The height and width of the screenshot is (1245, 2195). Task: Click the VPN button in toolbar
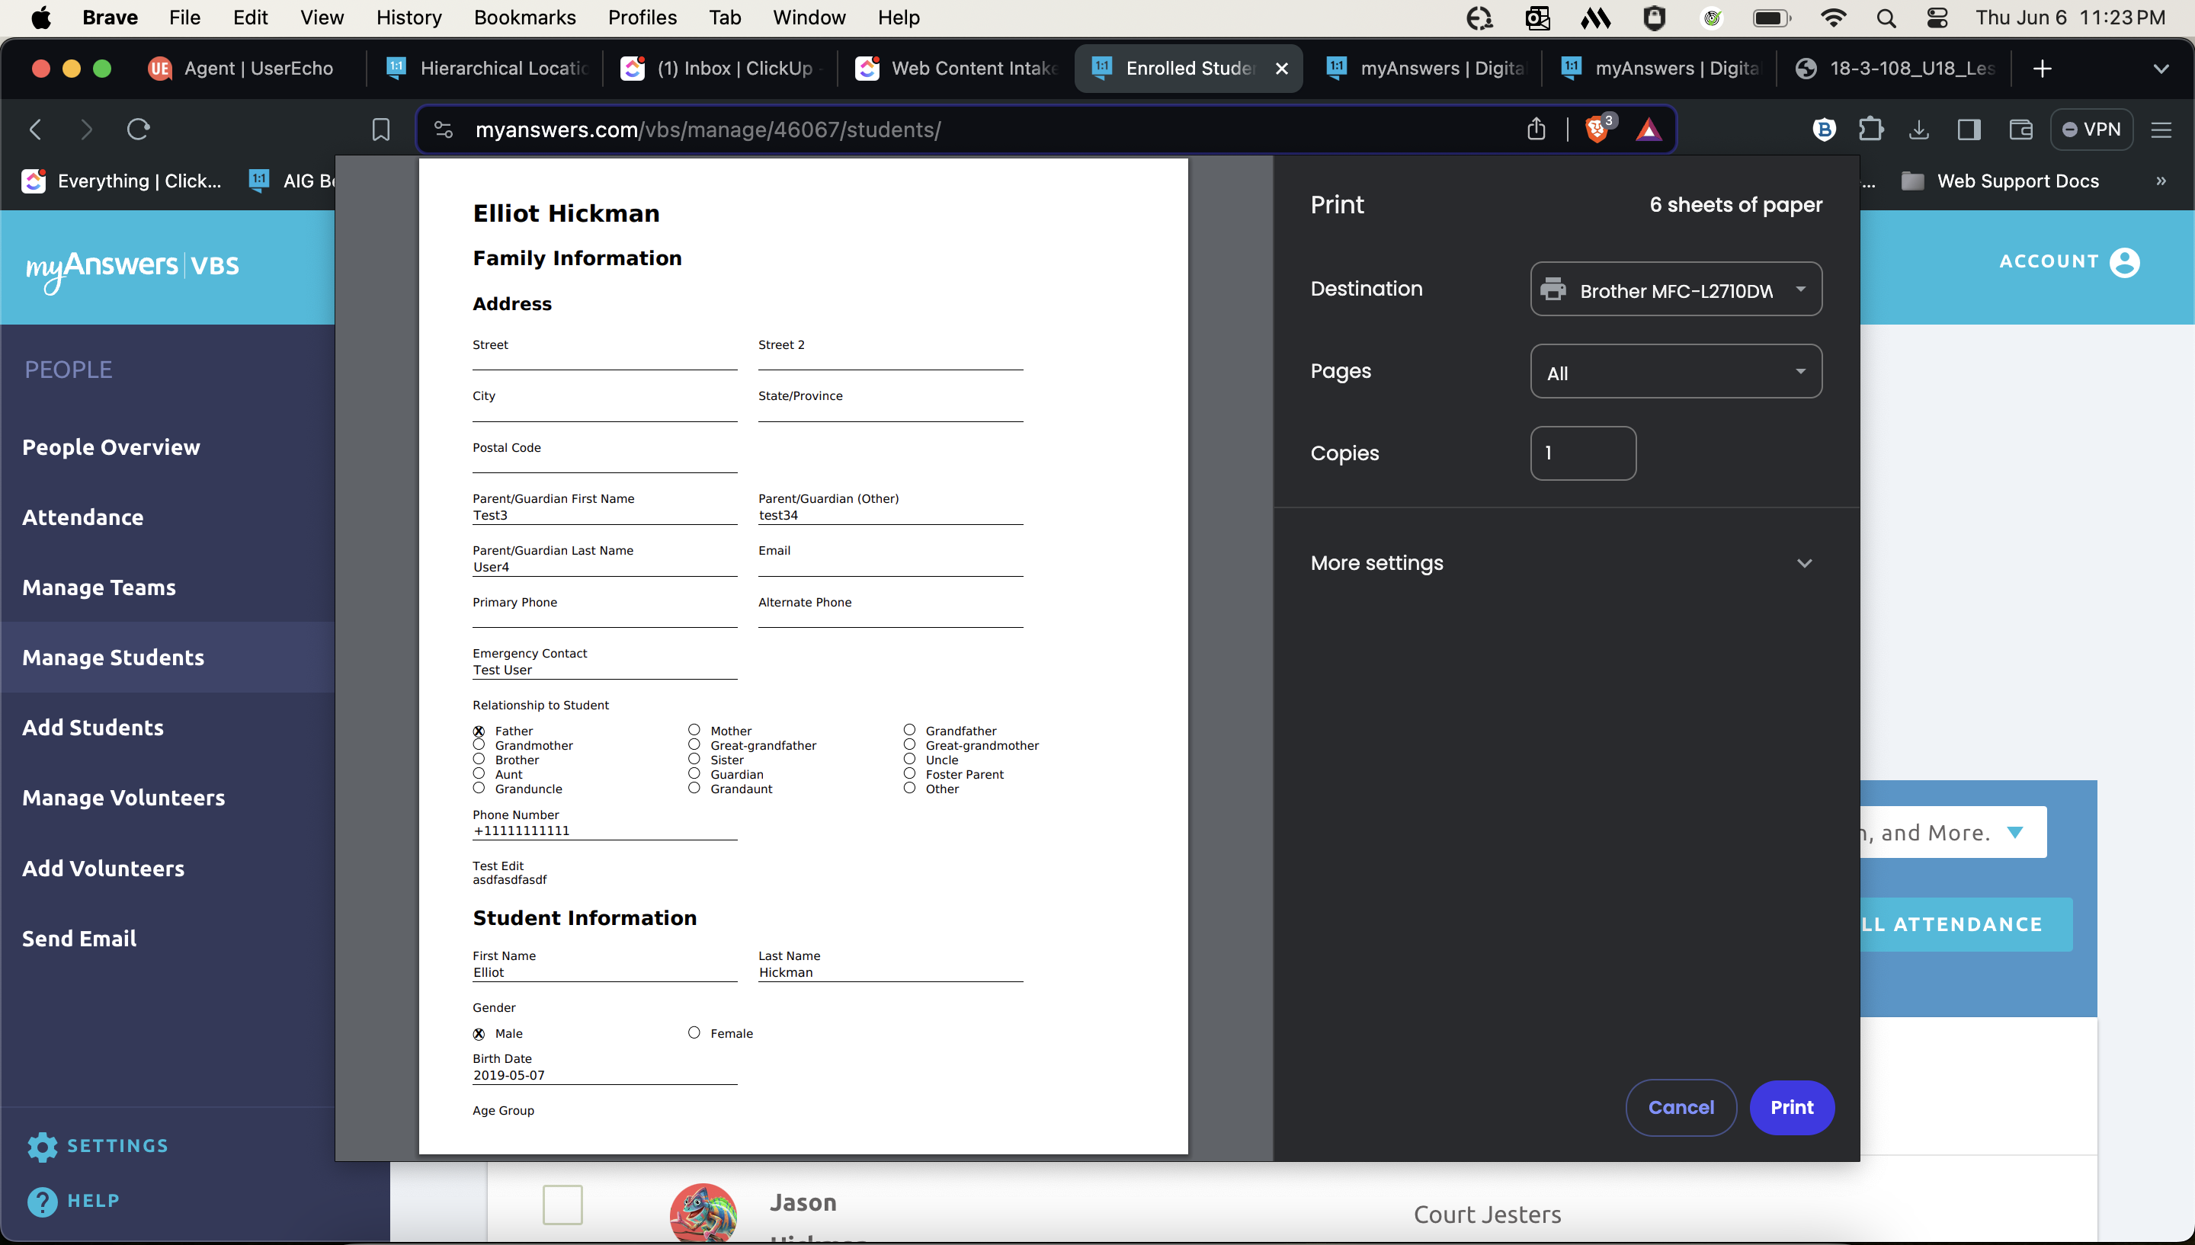click(2091, 129)
